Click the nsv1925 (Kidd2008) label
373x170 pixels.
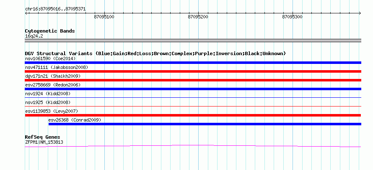[48, 102]
